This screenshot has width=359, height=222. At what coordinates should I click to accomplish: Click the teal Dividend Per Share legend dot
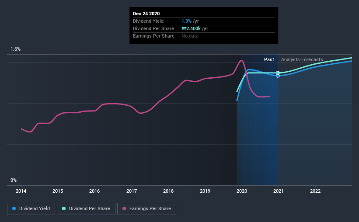[64, 208]
